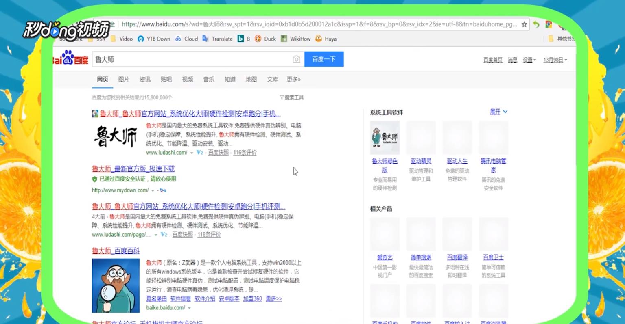Open the 其他书签 bookmarks folder

click(562, 39)
